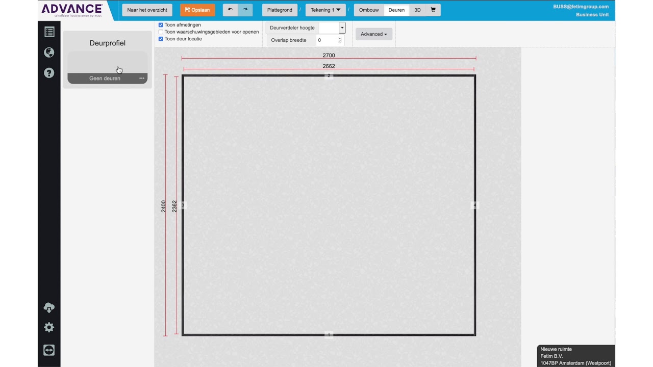The width and height of the screenshot is (653, 367).
Task: Click the Overlap breedte stepper arrows
Action: tap(340, 40)
